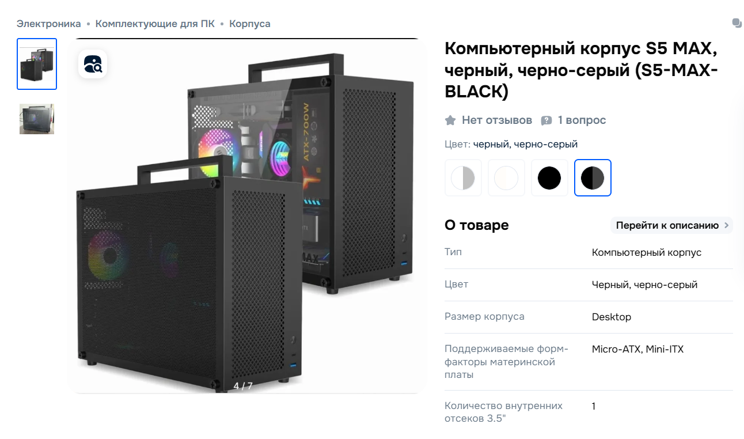This screenshot has height=439, width=744.
Task: Click the image search icon on photo
Action: point(93,63)
